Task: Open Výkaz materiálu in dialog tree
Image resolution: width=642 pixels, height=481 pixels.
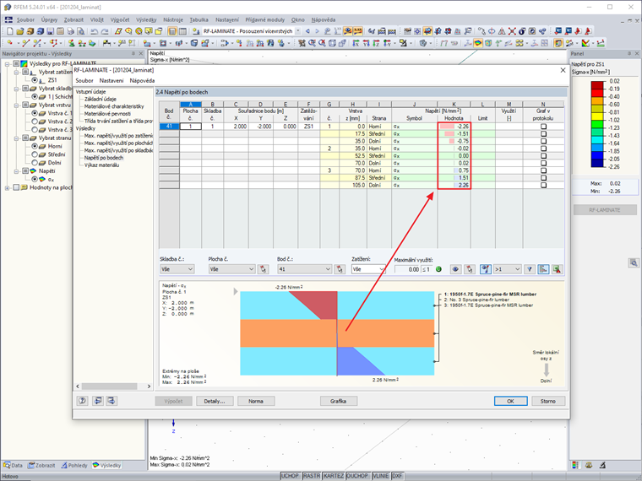Action: [x=101, y=165]
